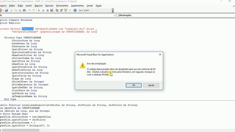Open the Exibir menu
This screenshot has width=235, height=132.
(x=20, y=6)
